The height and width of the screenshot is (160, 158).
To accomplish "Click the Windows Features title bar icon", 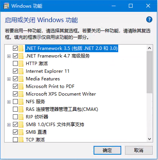I will (6, 6).
